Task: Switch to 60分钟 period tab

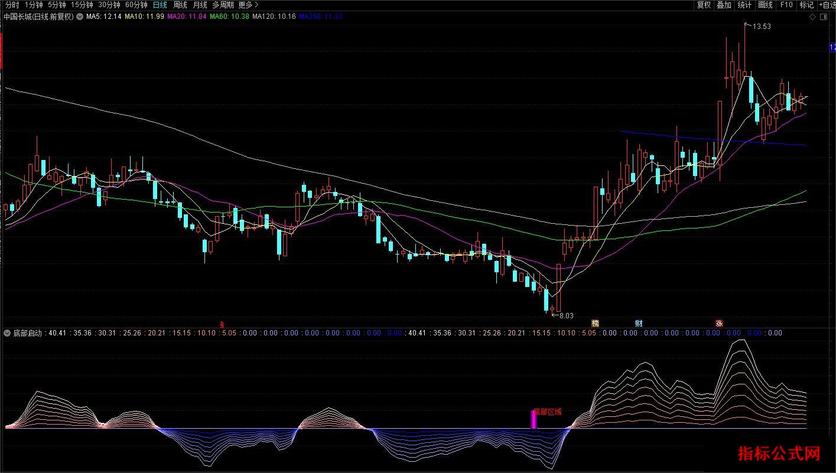Action: point(136,5)
